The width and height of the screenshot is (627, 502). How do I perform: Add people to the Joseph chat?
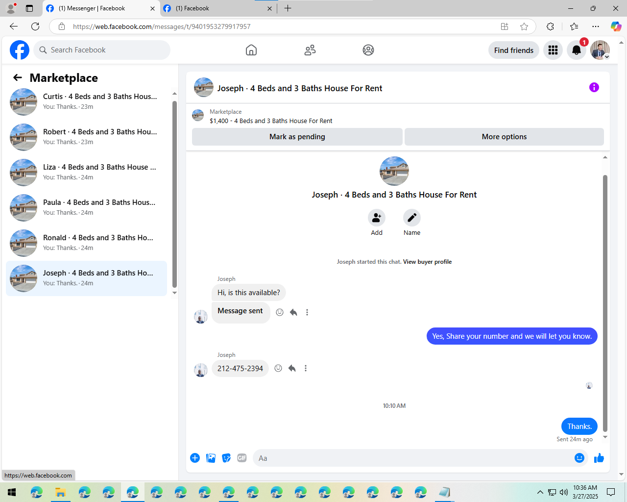click(x=377, y=218)
